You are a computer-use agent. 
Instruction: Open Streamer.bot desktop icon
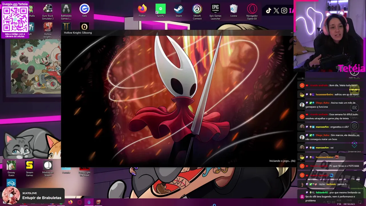click(354, 147)
